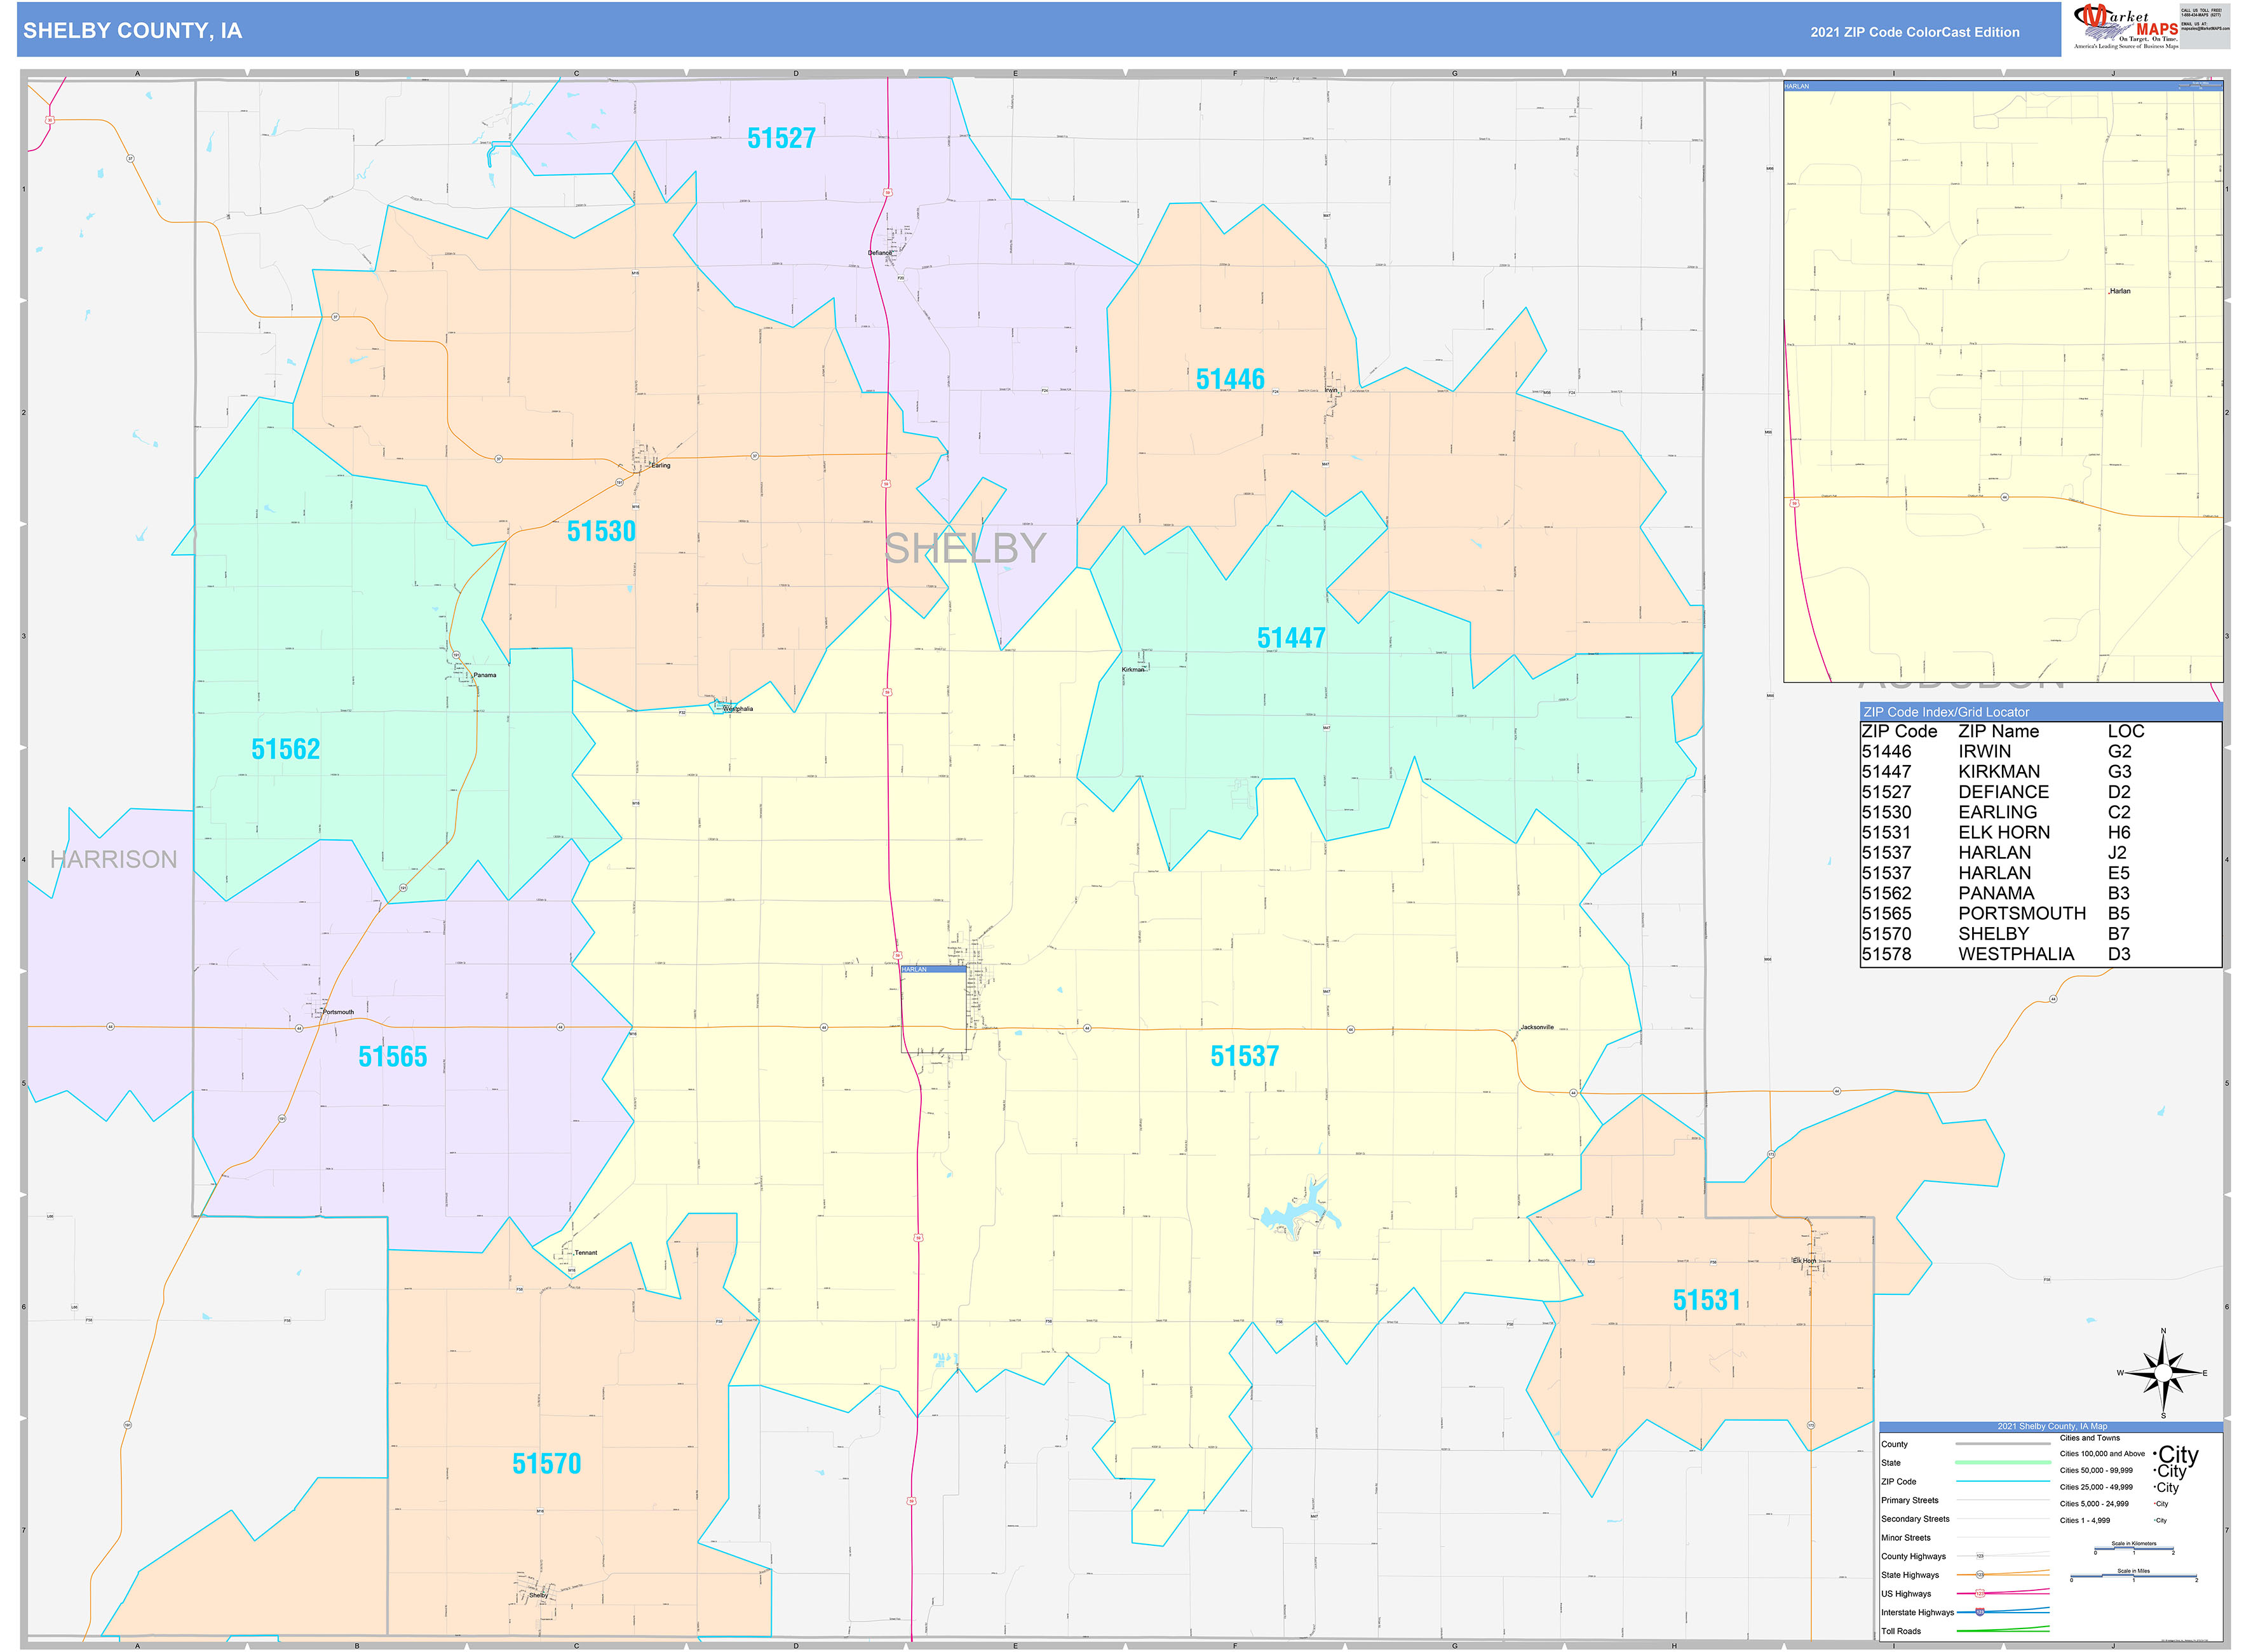Image resolution: width=2244 pixels, height=1652 pixels.
Task: Click the US Highways legend symbol
Action: coord(1980,1594)
